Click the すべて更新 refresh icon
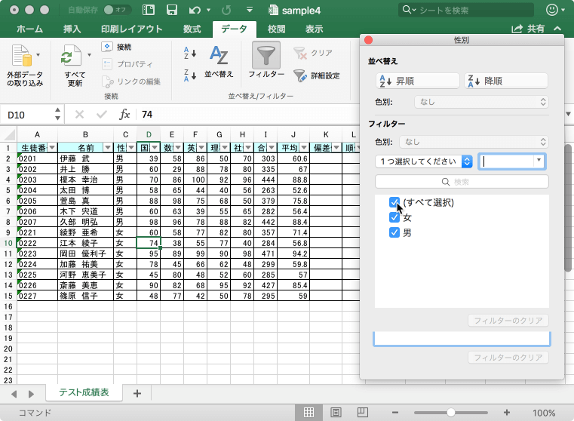Viewport: 574px width, 421px height. 71,56
